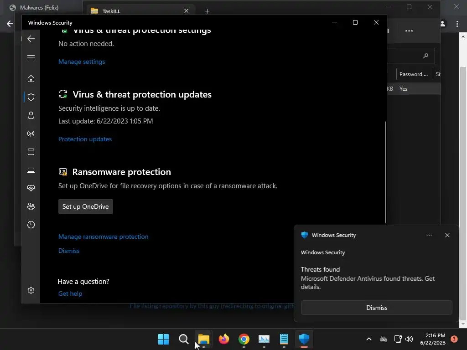The width and height of the screenshot is (467, 350).
Task: Click the search box in background window
Action: (x=411, y=56)
